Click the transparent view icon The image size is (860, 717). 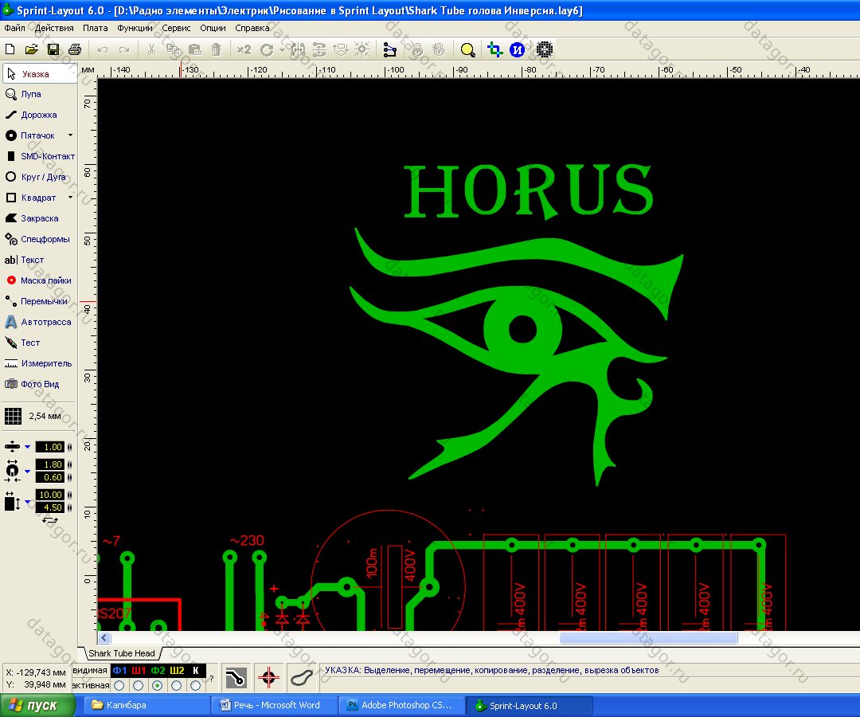[495, 50]
